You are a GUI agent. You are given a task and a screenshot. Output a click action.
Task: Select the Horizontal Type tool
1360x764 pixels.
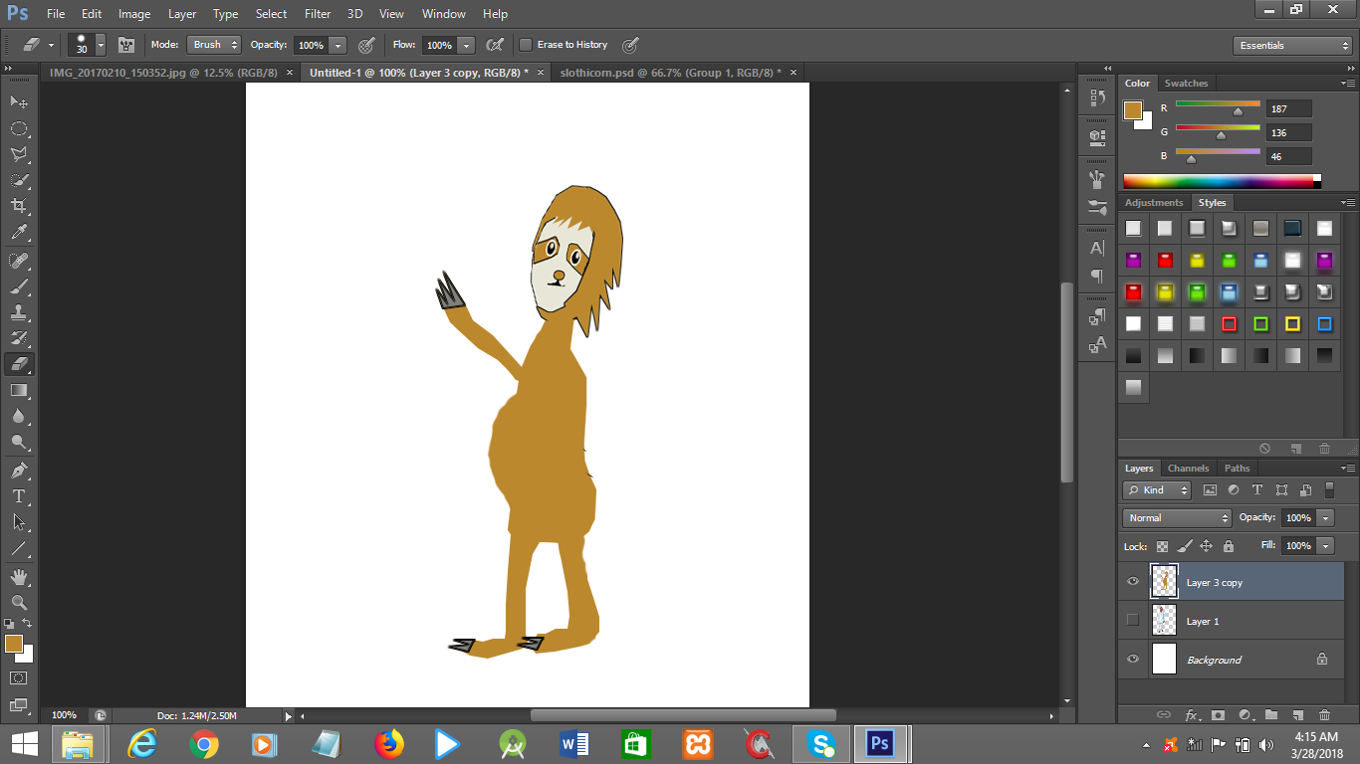tap(19, 496)
